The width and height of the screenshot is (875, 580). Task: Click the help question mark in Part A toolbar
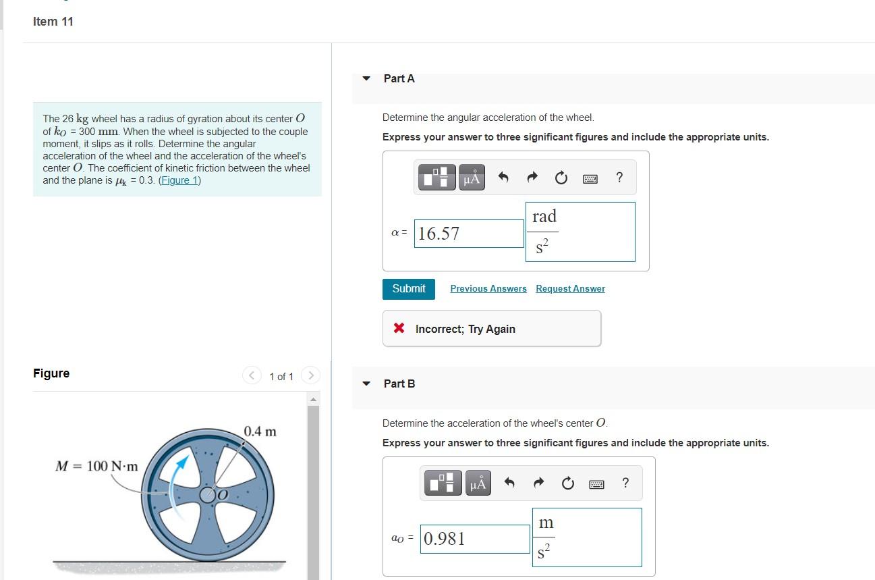(x=619, y=178)
